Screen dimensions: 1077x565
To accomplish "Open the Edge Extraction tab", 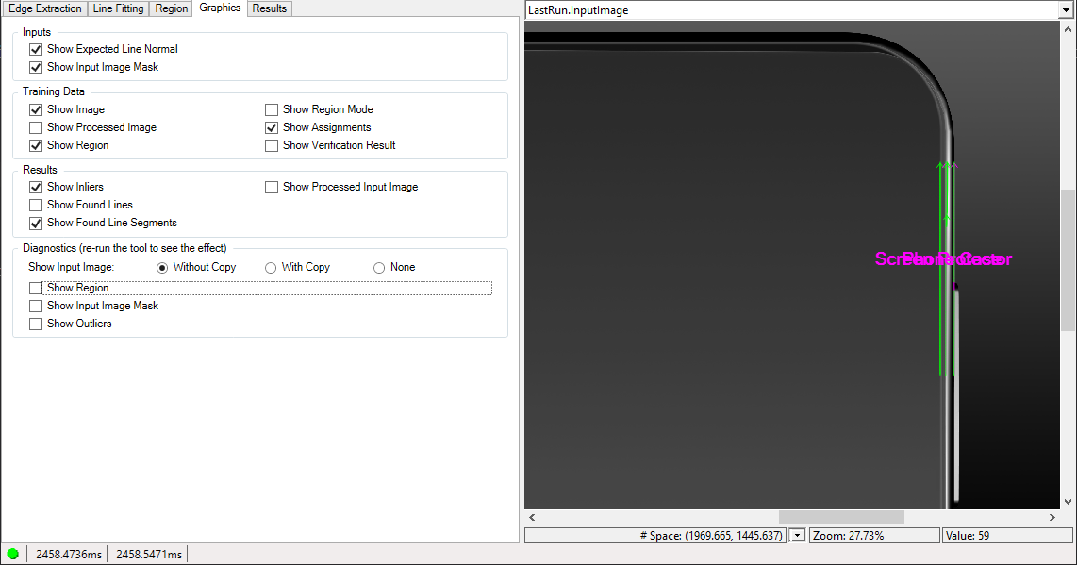I will coord(44,8).
